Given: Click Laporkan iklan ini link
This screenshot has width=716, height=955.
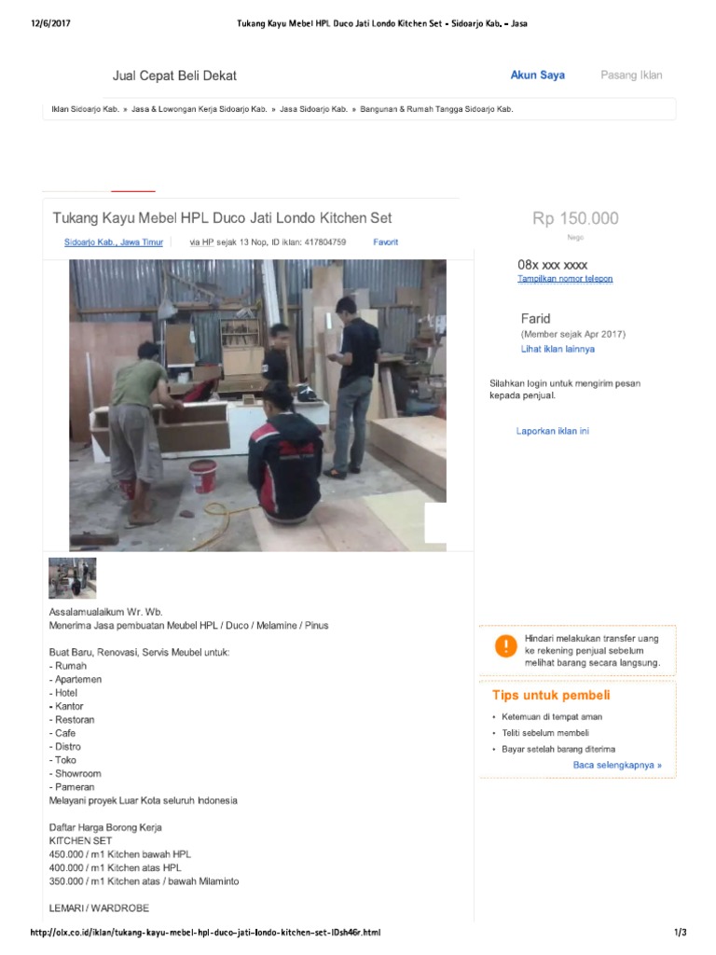Looking at the screenshot, I should [552, 431].
